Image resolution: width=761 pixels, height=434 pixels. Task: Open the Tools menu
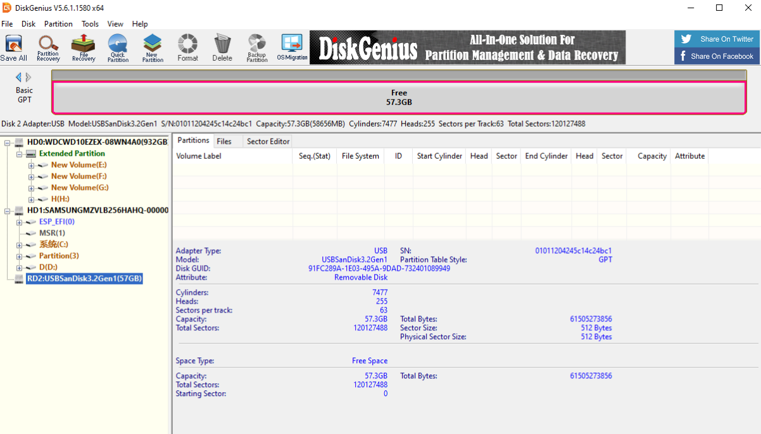pyautogui.click(x=90, y=24)
